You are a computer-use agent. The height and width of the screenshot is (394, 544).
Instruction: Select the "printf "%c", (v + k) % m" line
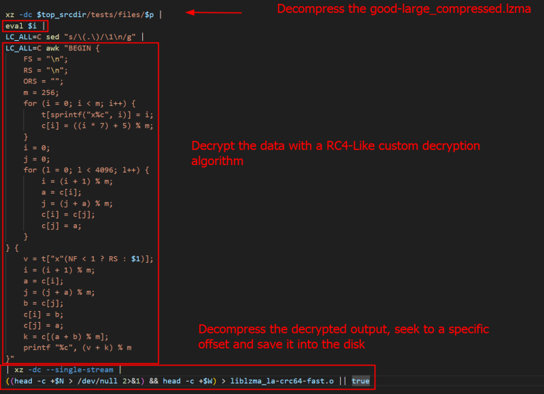78,347
